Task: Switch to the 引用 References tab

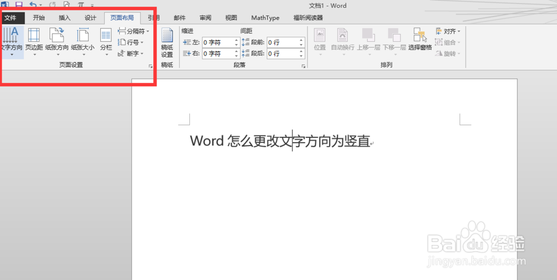Action: (154, 18)
